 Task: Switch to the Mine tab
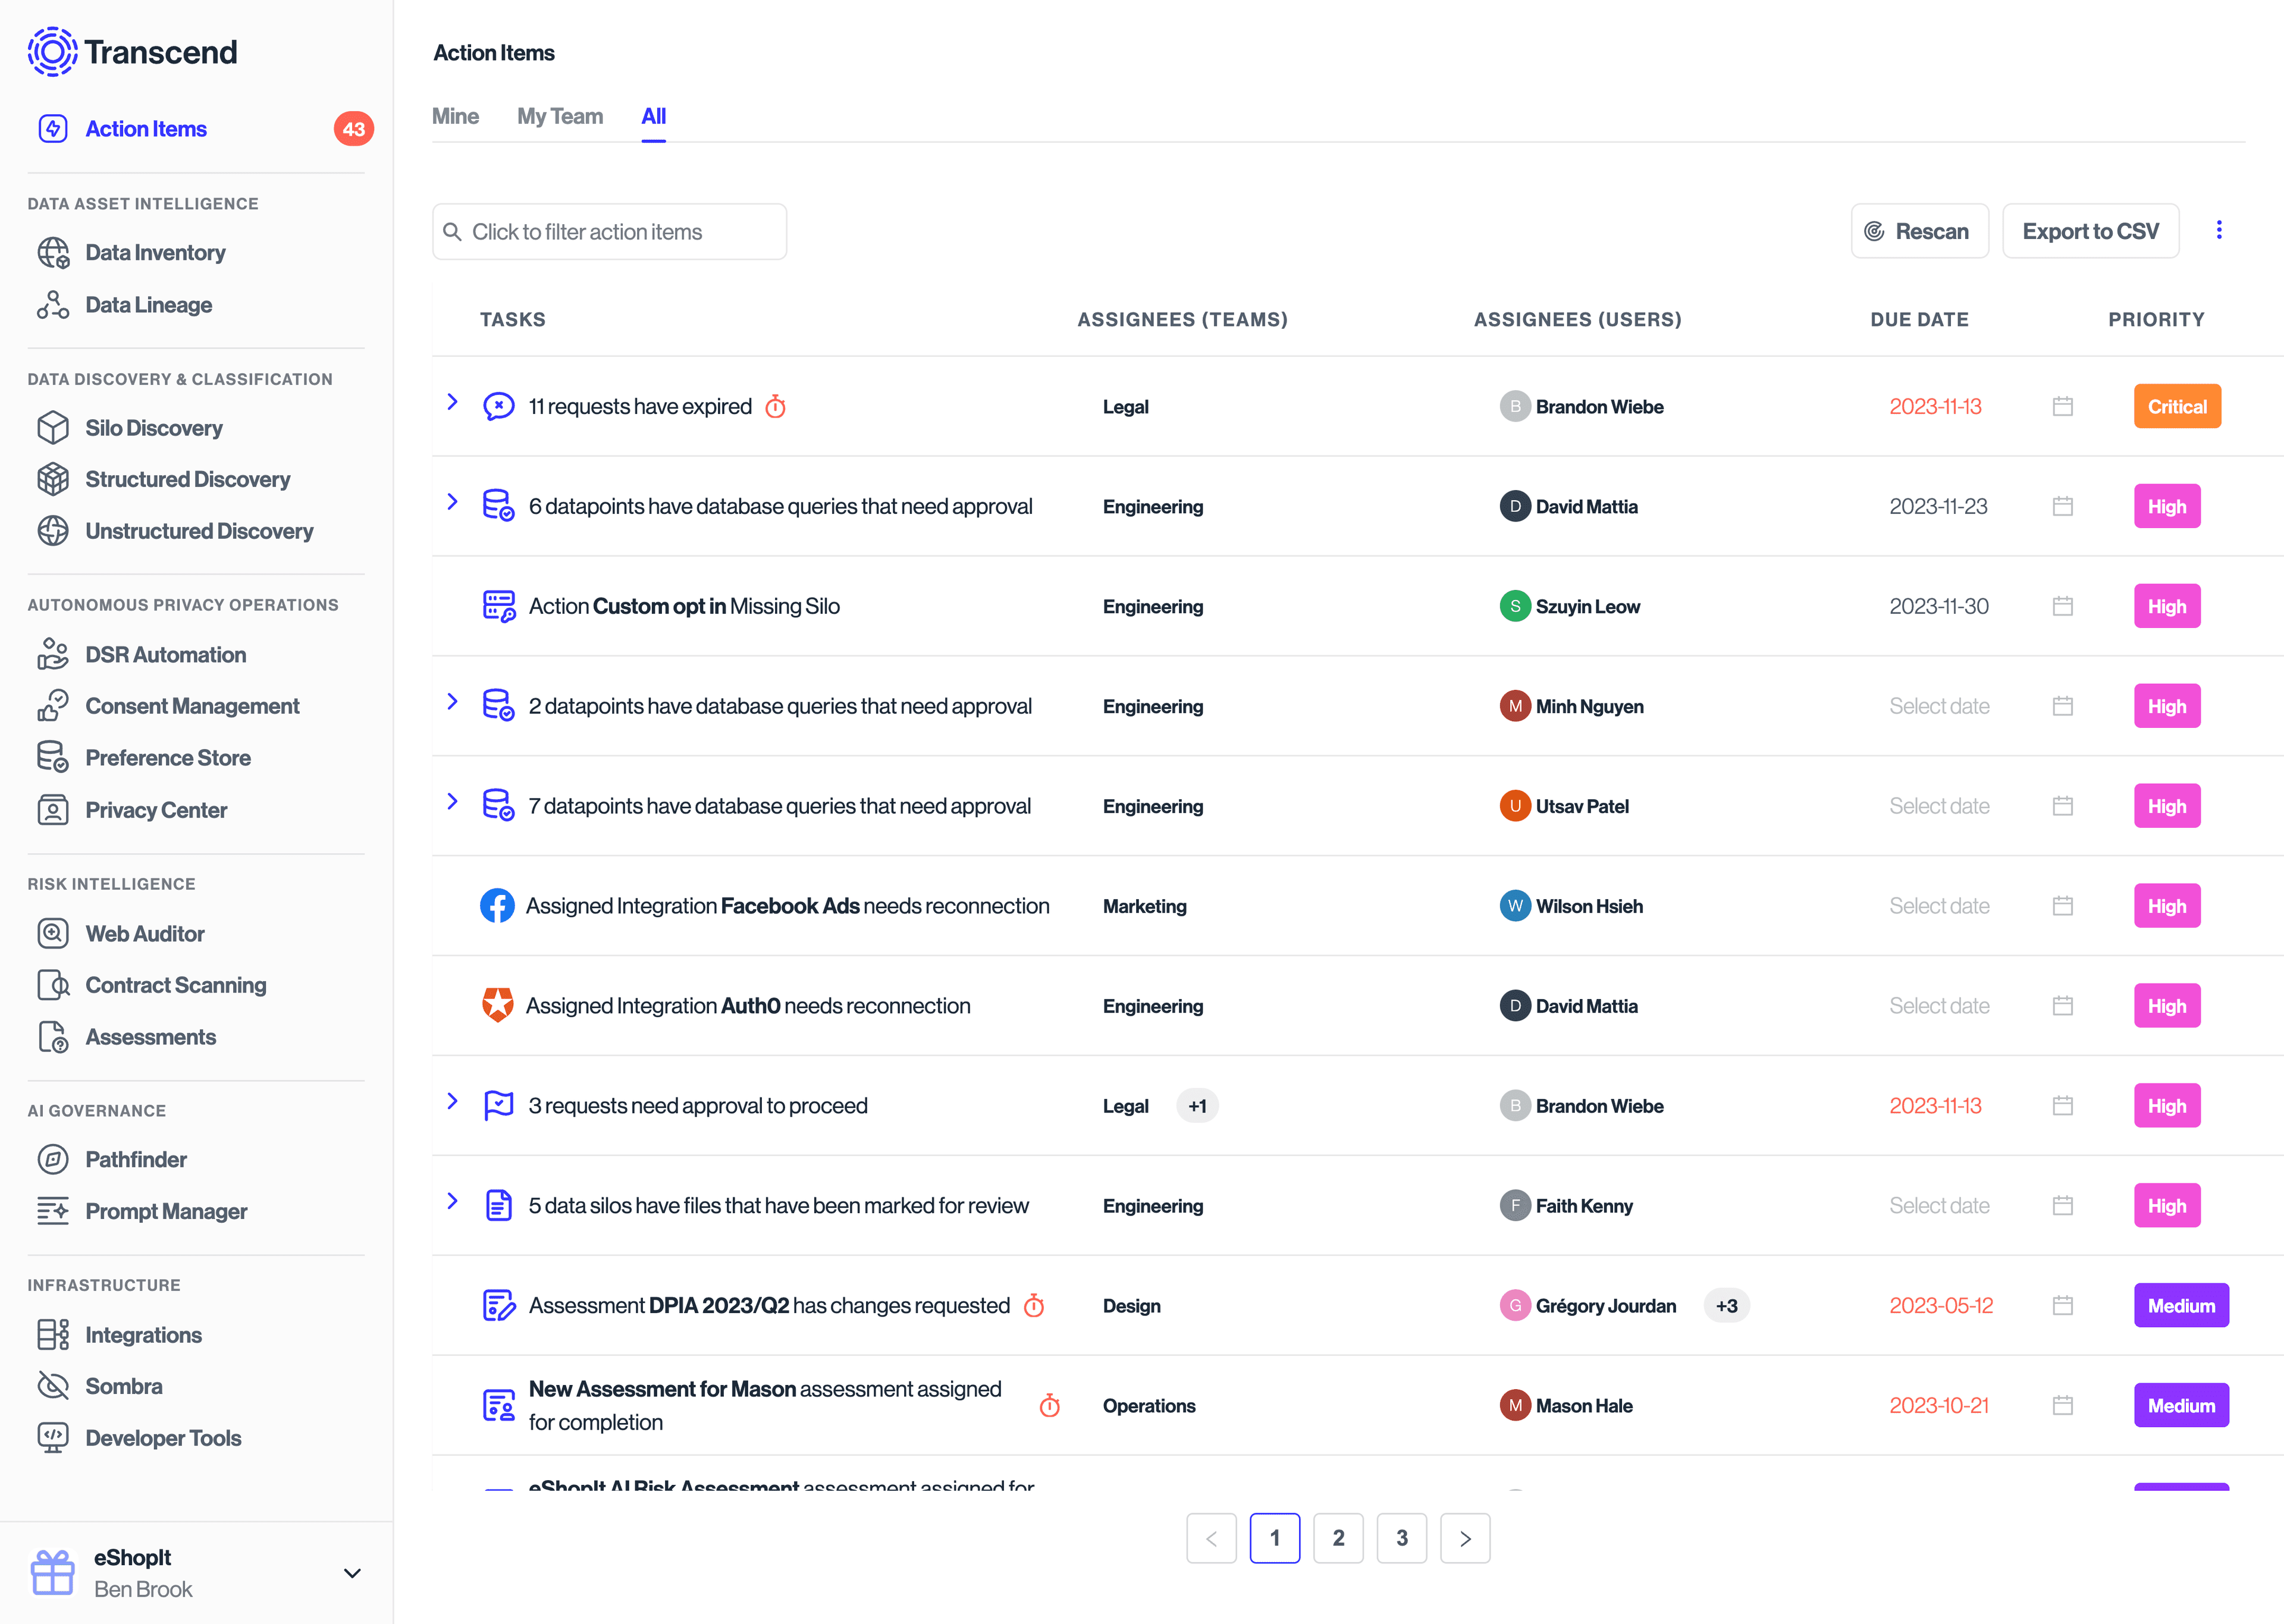click(455, 117)
